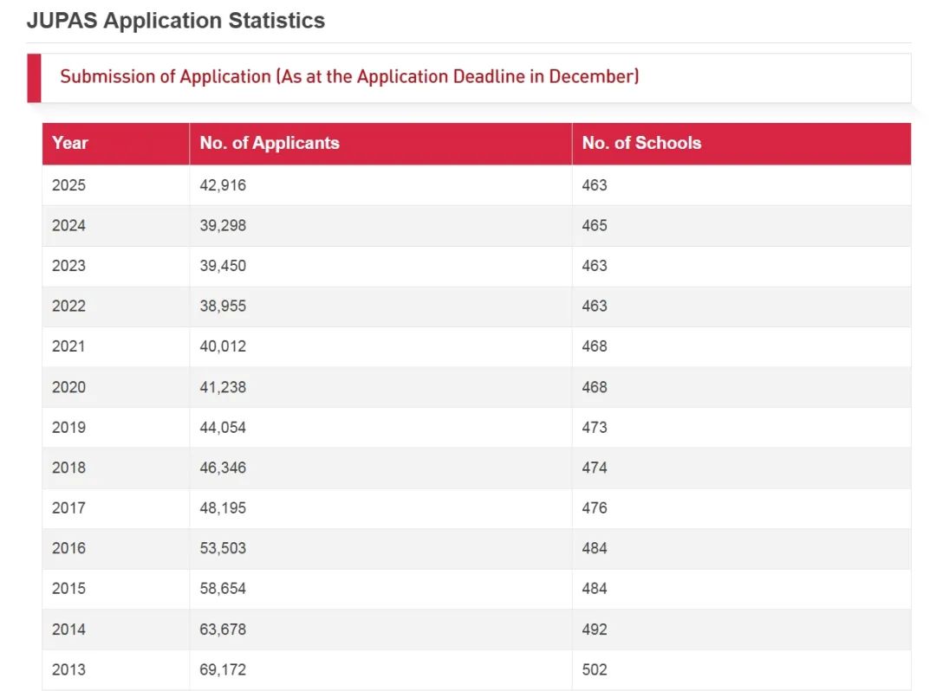This screenshot has height=691, width=936.
Task: Select applicants value 63,678
Action: click(x=223, y=630)
